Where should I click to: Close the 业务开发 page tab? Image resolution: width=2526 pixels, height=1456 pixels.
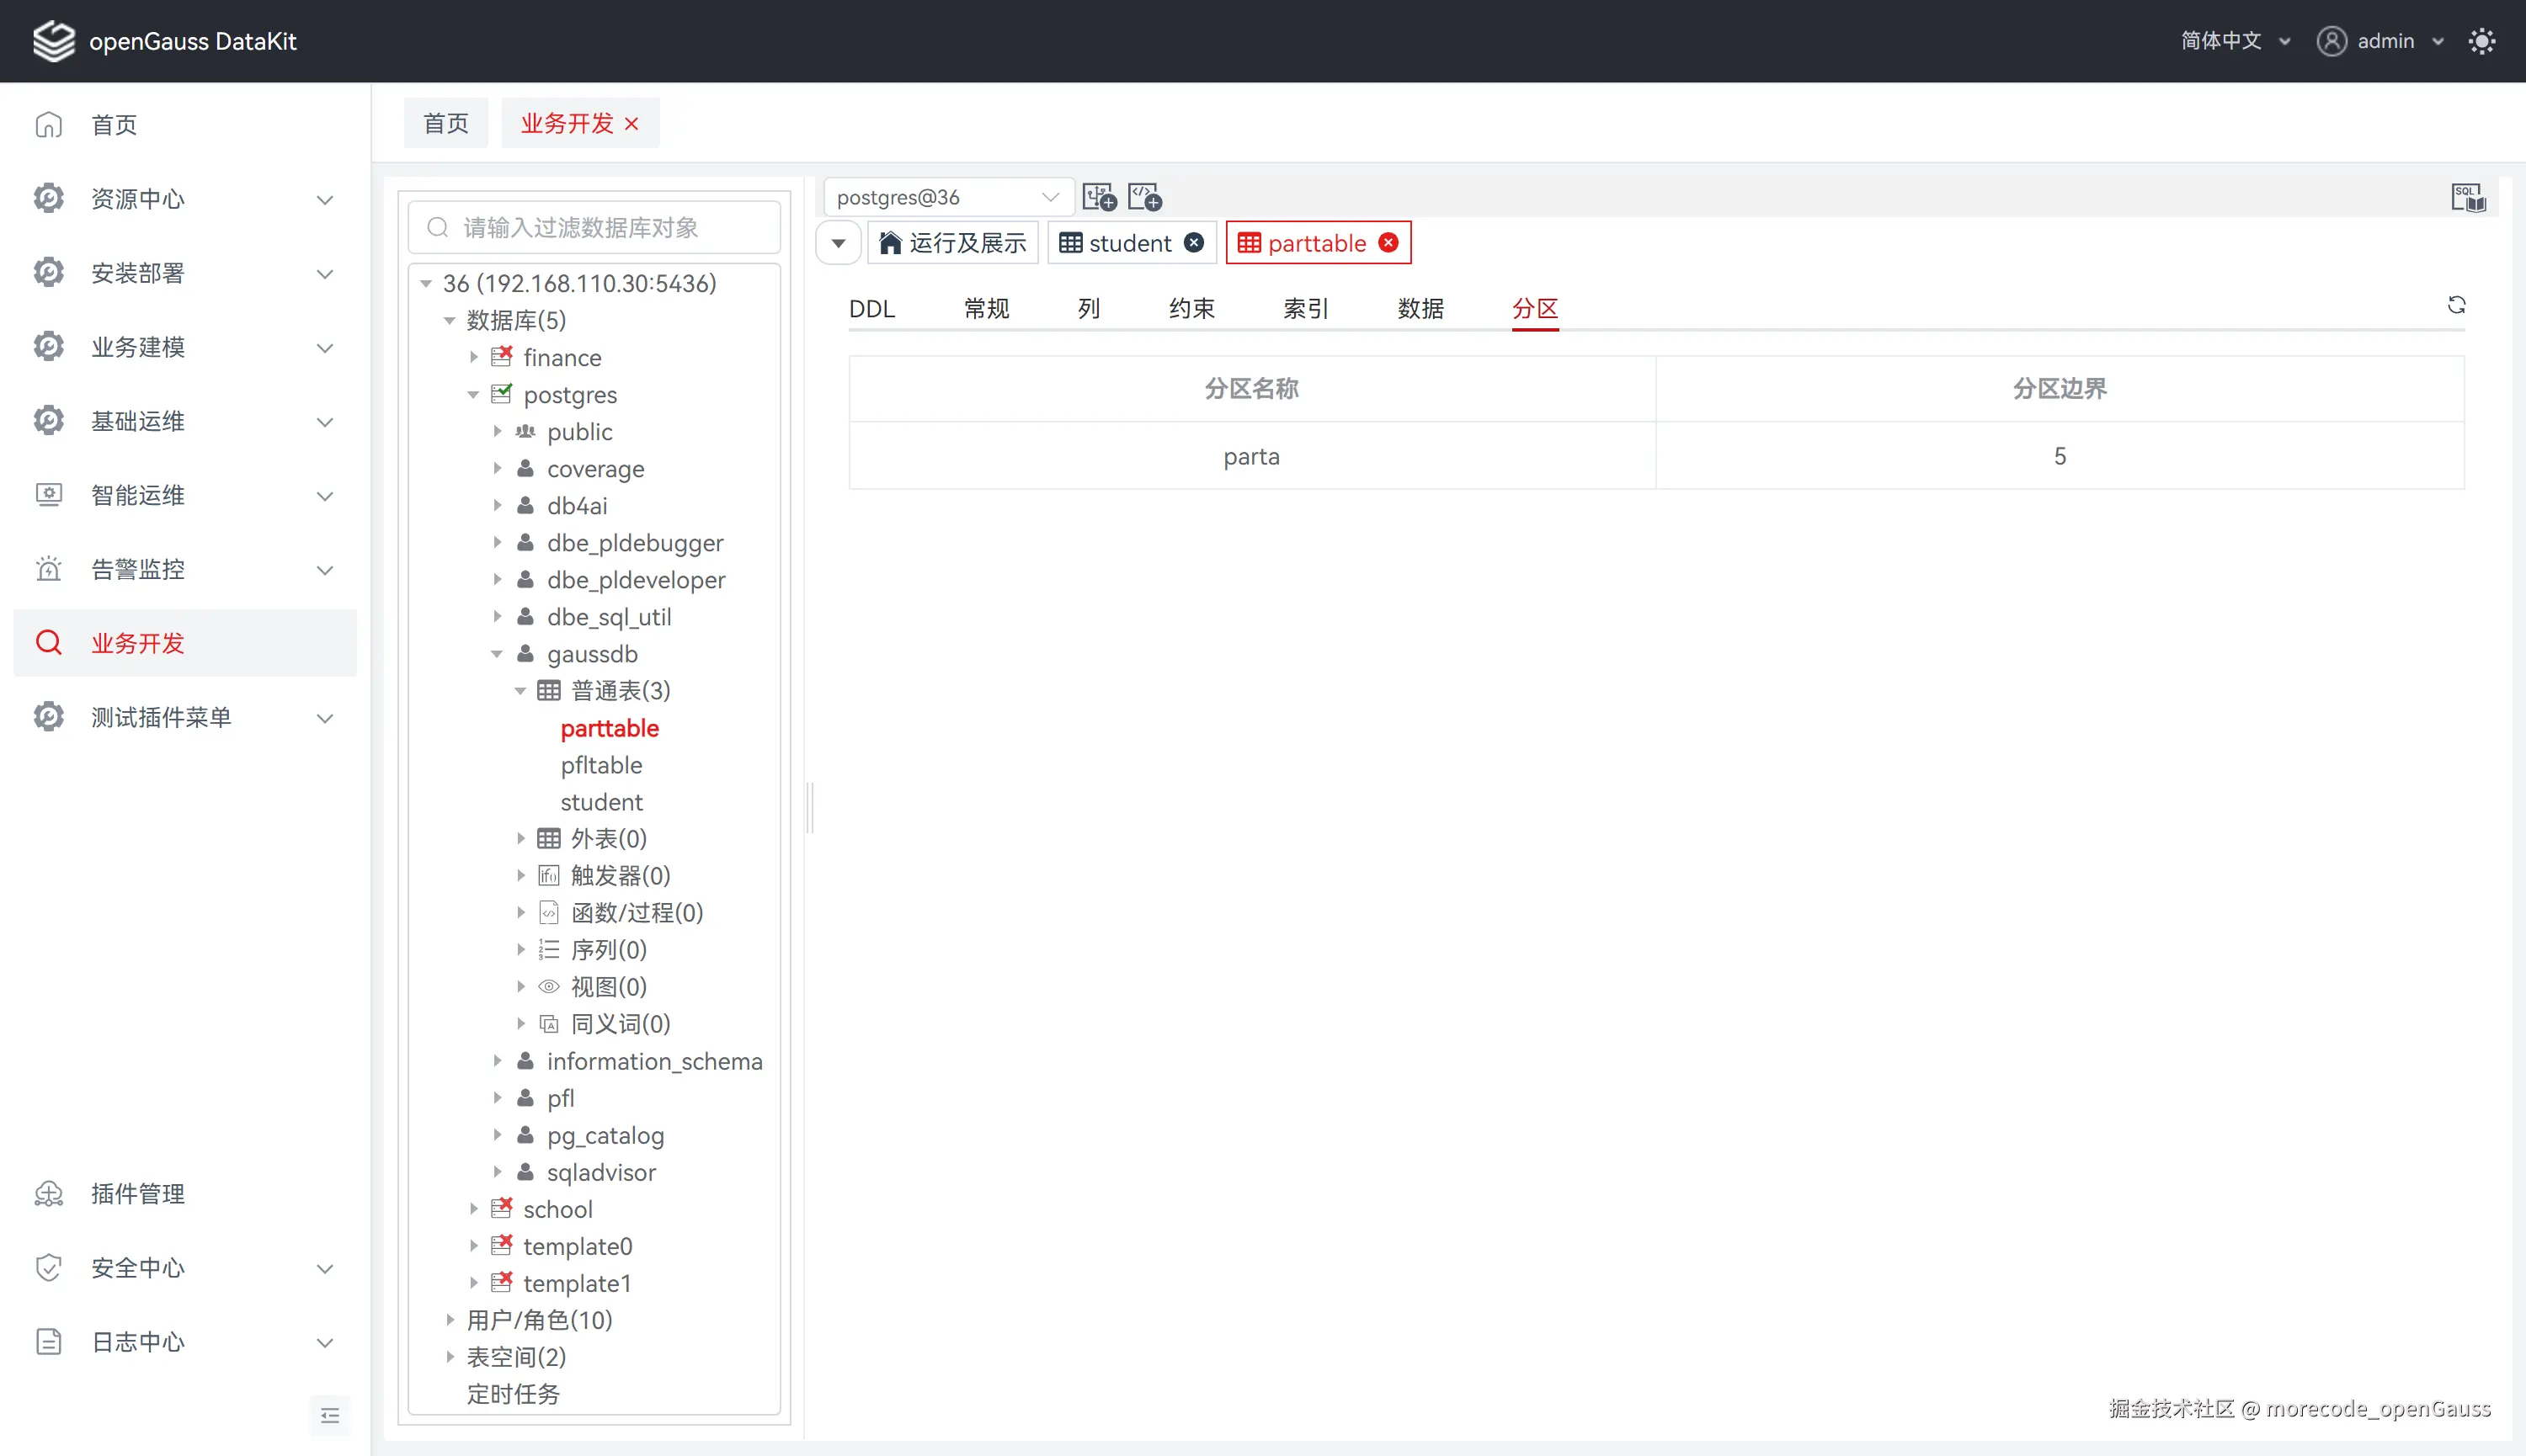(631, 124)
